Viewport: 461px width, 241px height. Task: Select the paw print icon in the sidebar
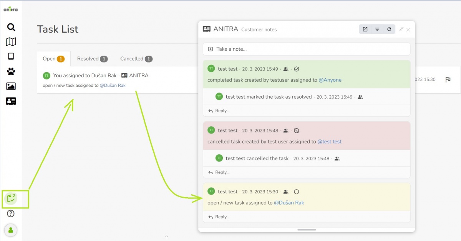(11, 71)
